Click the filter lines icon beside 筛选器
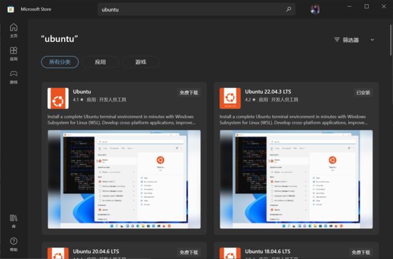The image size is (393, 259). click(337, 39)
